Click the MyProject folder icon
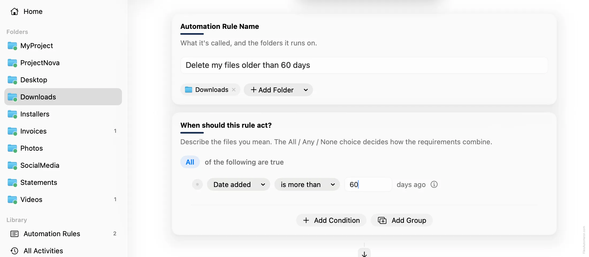Viewport: 589px width, 257px height. tap(12, 46)
